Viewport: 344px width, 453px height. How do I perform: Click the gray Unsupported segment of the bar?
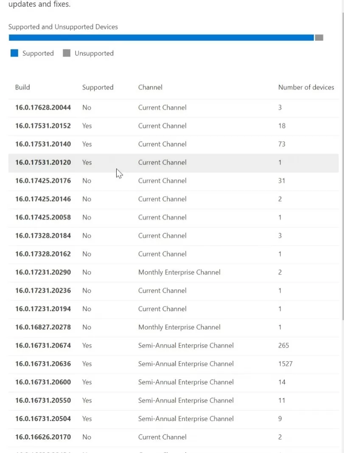(x=319, y=37)
